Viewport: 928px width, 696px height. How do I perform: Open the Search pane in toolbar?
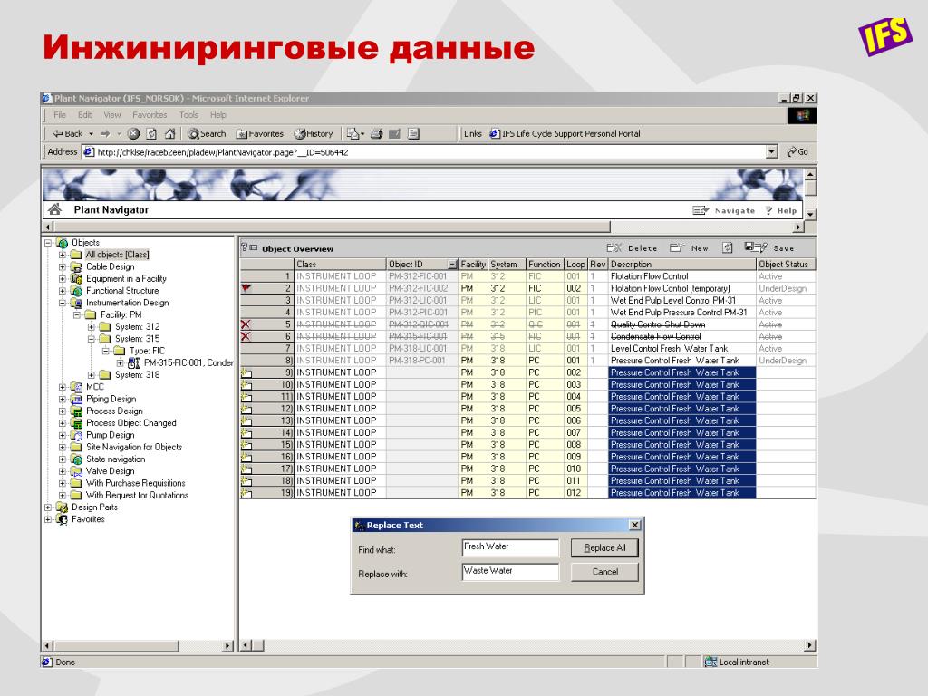click(x=207, y=134)
